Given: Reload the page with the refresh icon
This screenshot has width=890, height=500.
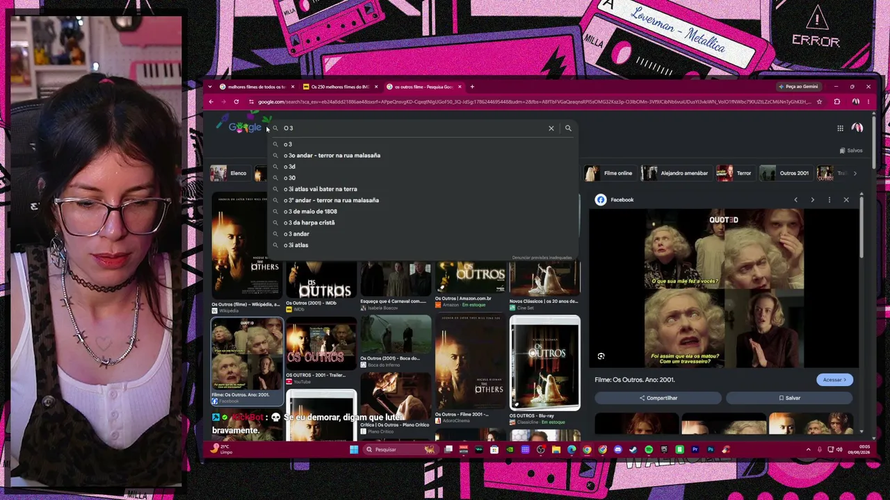Looking at the screenshot, I should [x=236, y=101].
